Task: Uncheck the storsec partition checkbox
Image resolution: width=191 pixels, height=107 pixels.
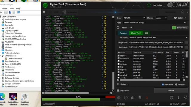Action: tap(118, 56)
